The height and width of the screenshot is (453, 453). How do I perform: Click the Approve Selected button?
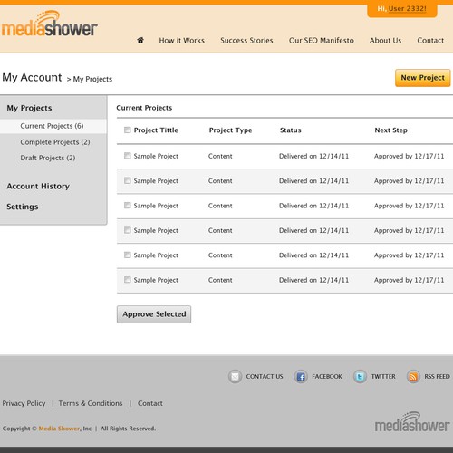coord(154,314)
